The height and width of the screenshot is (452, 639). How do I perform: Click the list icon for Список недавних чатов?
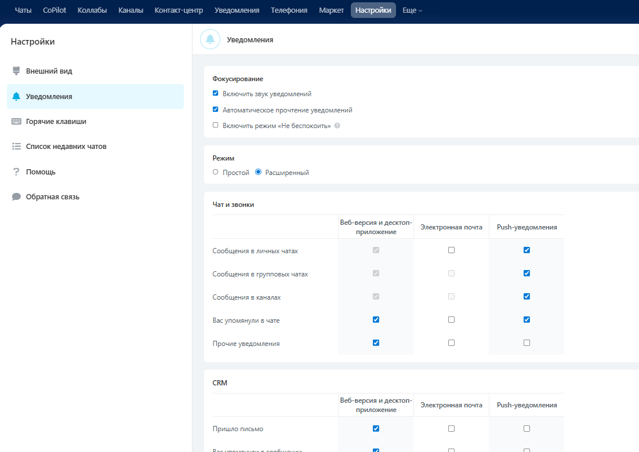[x=16, y=147]
